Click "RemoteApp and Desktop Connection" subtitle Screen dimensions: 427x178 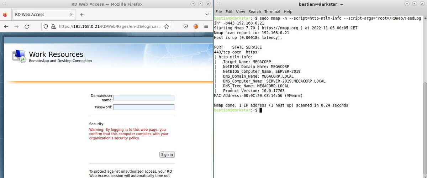(x=60, y=61)
